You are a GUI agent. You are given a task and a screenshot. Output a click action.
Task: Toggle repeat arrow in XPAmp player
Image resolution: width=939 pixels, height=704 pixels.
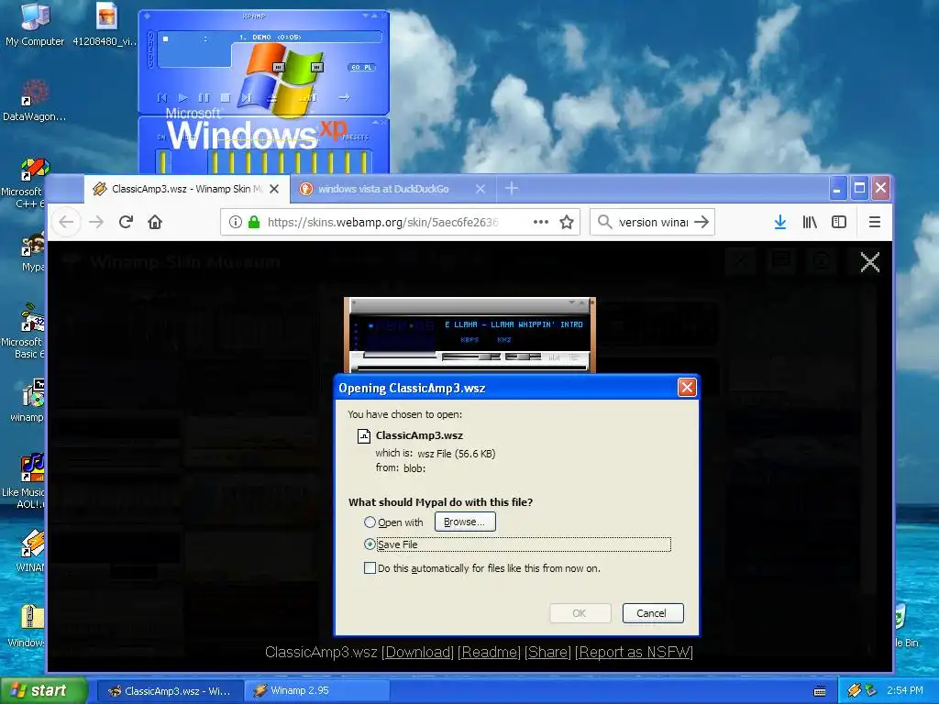[344, 97]
